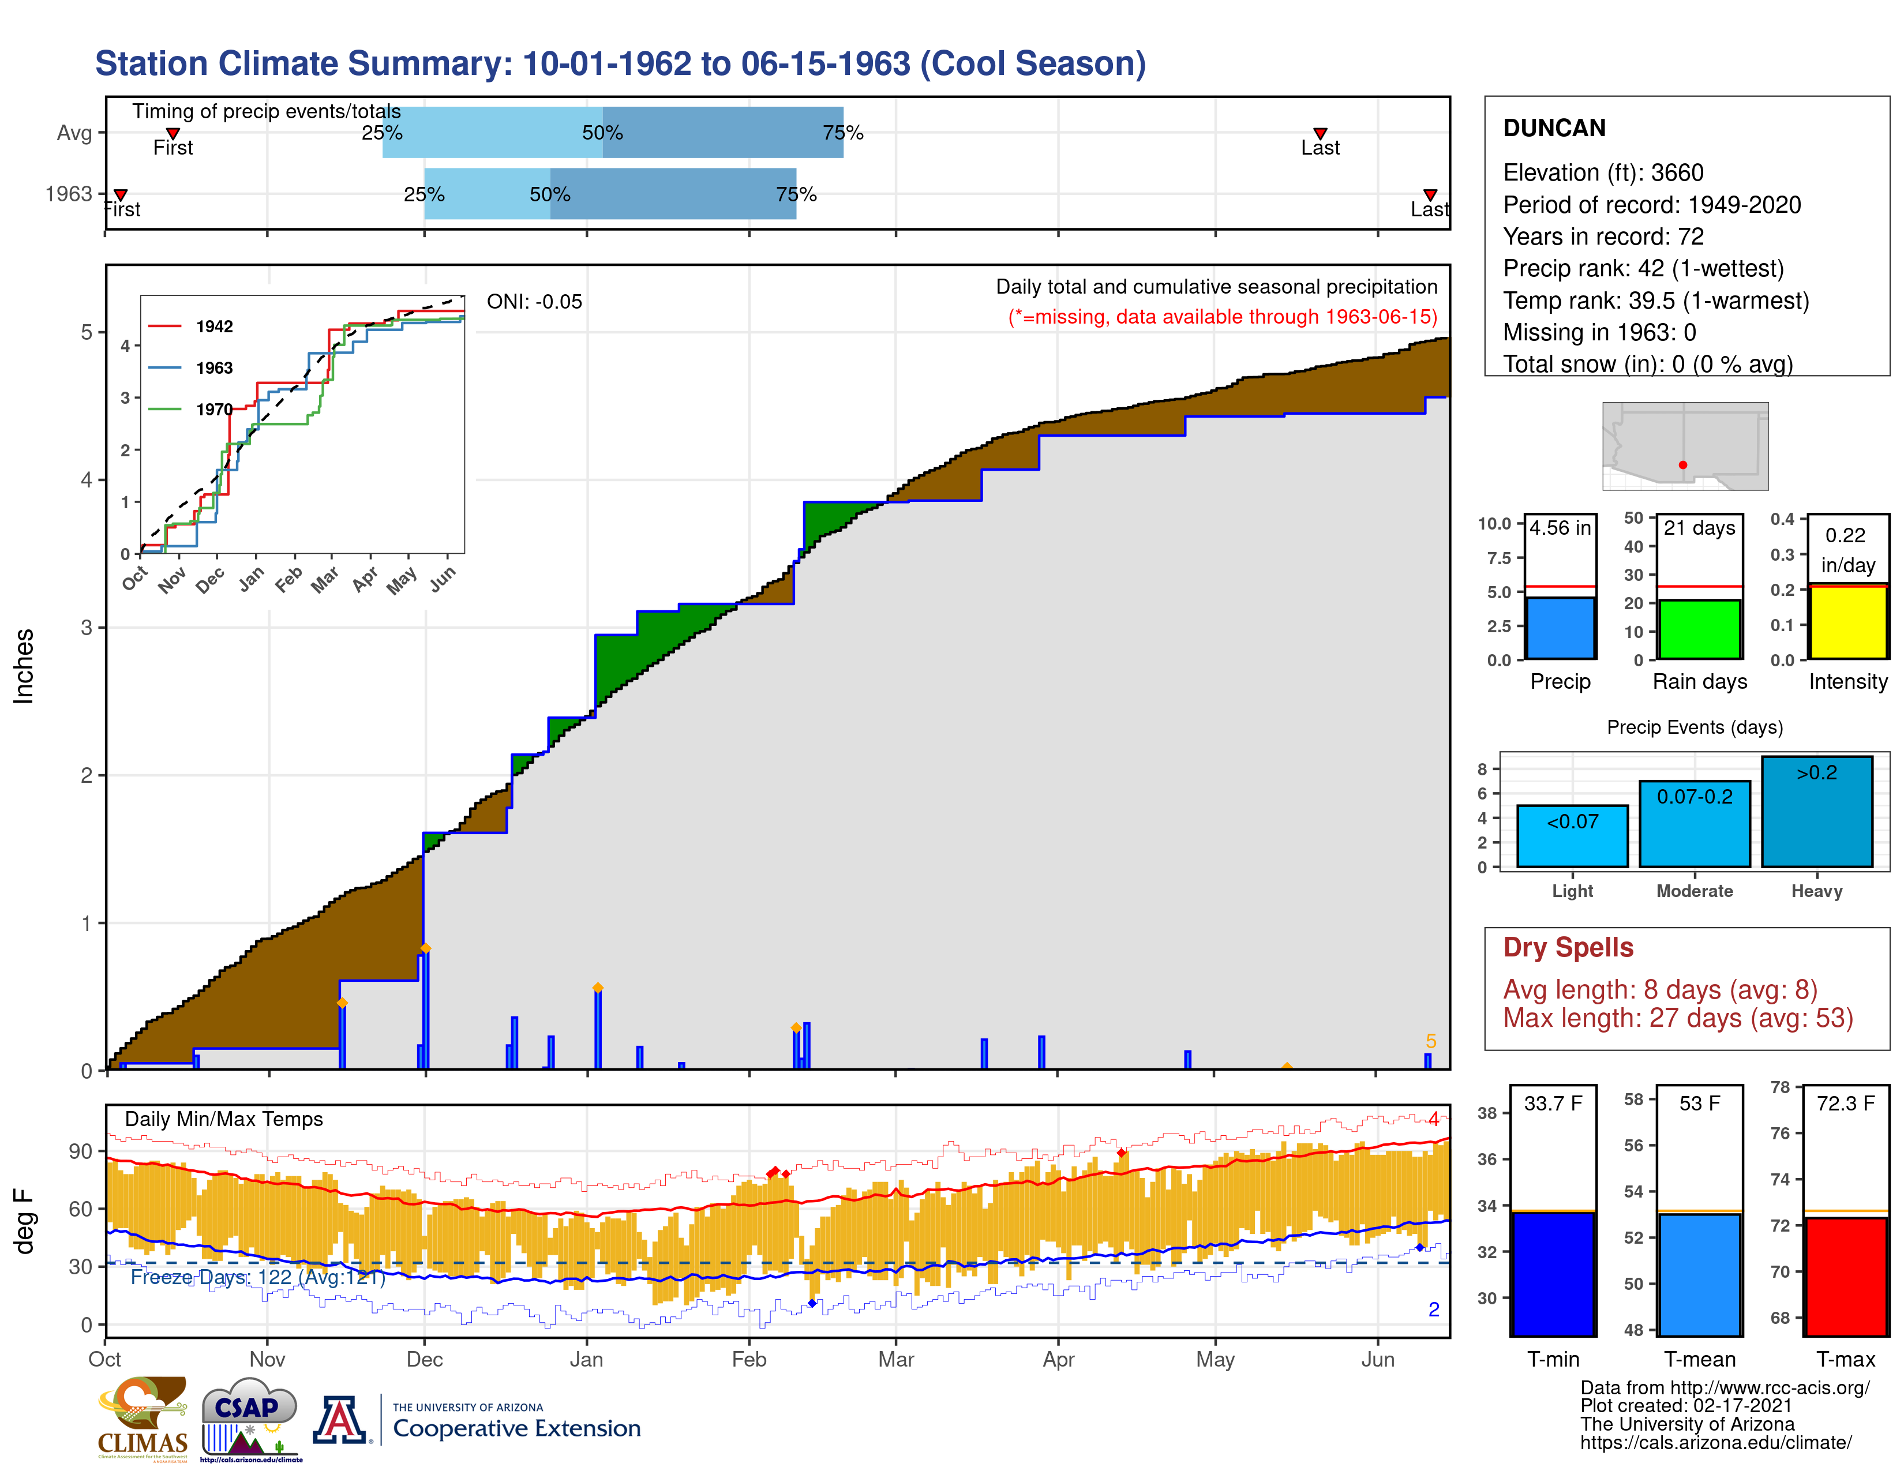Click the Freeze Days: 122 label
Viewport: 1904px width, 1471px height.
point(258,1278)
